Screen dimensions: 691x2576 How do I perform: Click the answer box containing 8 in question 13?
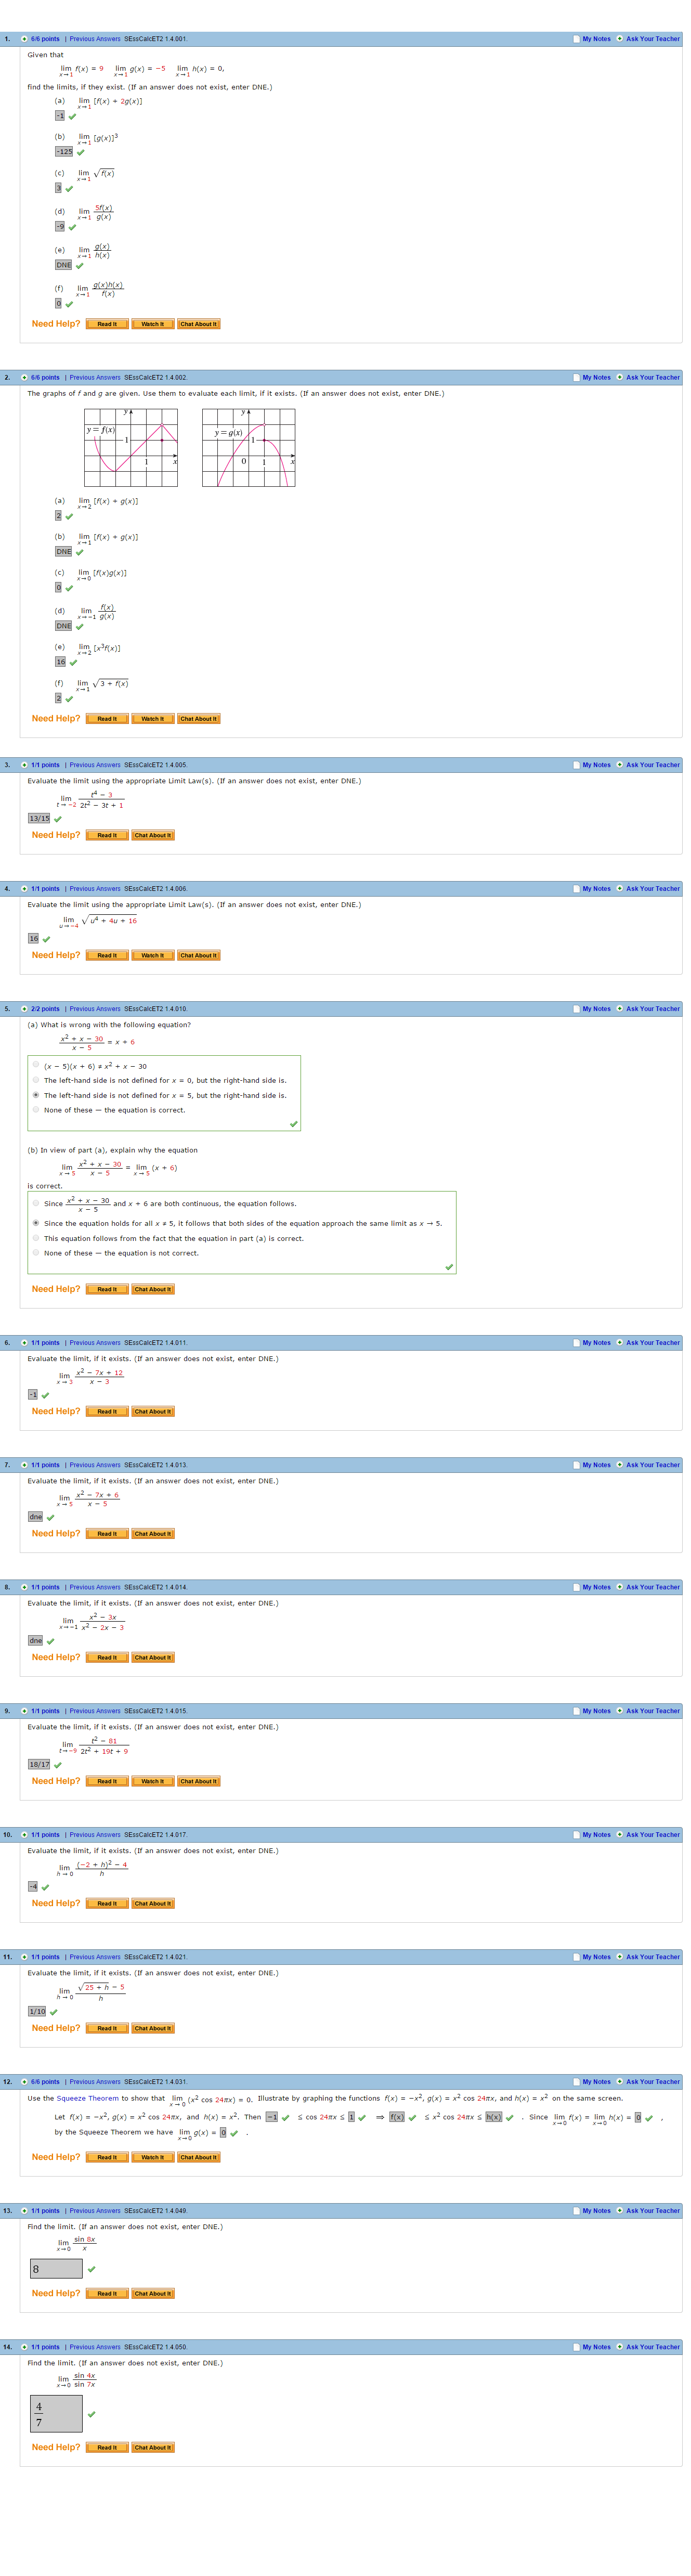click(56, 2269)
